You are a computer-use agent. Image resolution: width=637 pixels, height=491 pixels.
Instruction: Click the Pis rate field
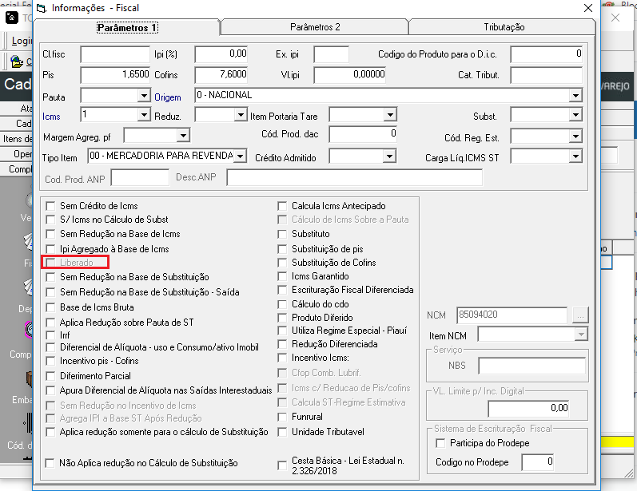tap(115, 75)
